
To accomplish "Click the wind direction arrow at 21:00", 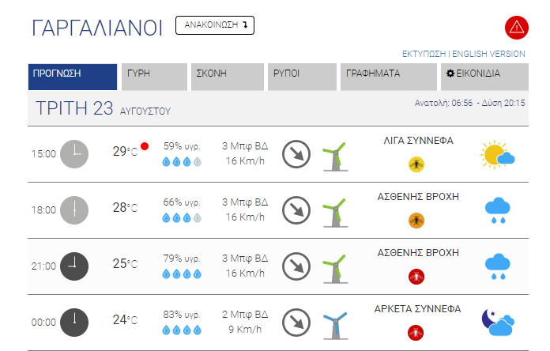I will click(296, 266).
